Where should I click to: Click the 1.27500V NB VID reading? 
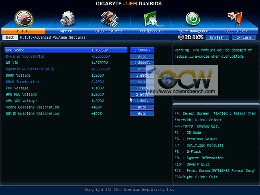point(100,63)
